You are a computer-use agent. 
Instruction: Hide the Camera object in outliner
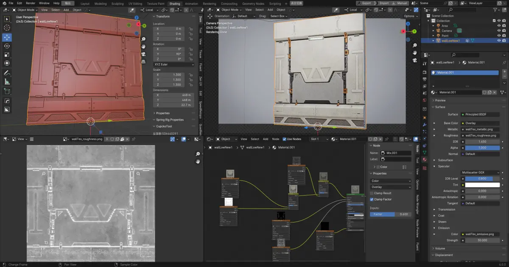pyautogui.click(x=499, y=31)
